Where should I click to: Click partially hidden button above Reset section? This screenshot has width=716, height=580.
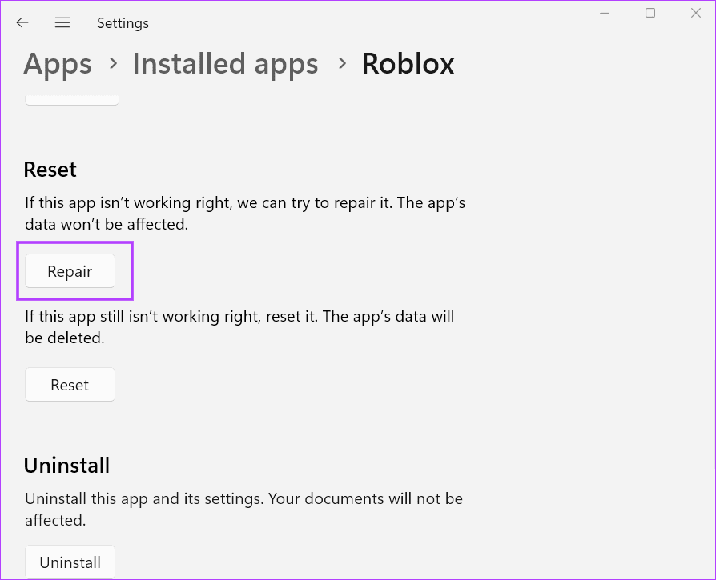[x=72, y=100]
